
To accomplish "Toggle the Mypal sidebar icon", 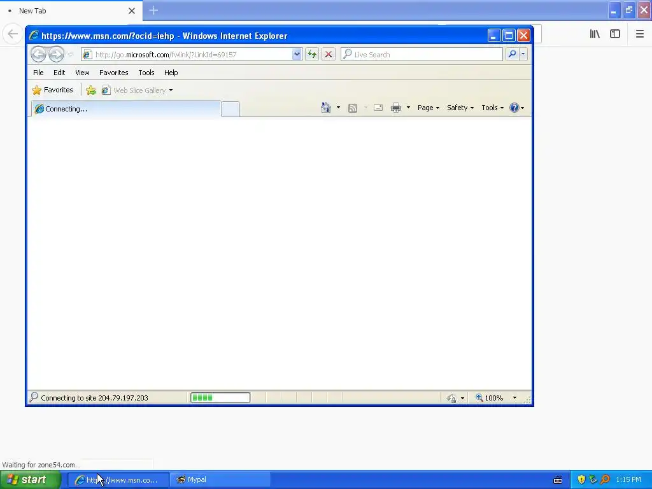I will pyautogui.click(x=615, y=34).
